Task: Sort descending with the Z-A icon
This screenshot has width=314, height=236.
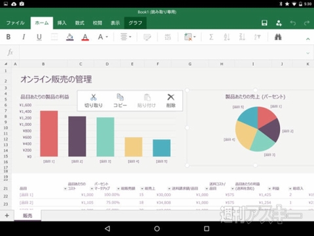Action: 242,37
